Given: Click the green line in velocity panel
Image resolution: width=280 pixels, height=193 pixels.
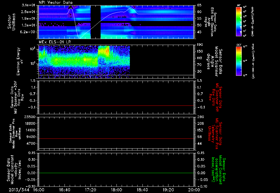Looking at the screenshot, I should click(x=116, y=173).
